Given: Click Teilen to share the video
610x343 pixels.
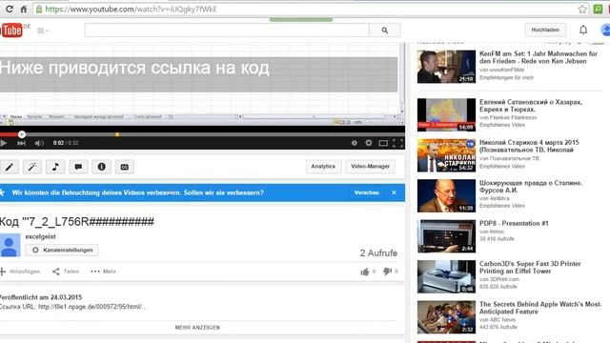Looking at the screenshot, I should (66, 272).
